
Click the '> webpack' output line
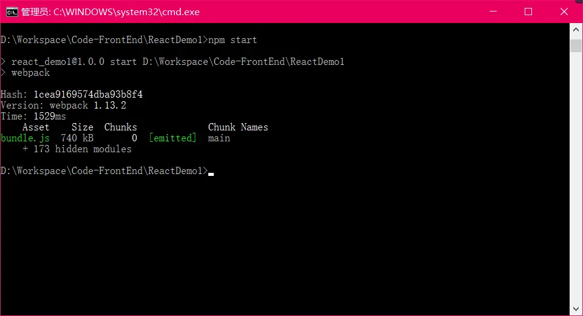point(26,73)
